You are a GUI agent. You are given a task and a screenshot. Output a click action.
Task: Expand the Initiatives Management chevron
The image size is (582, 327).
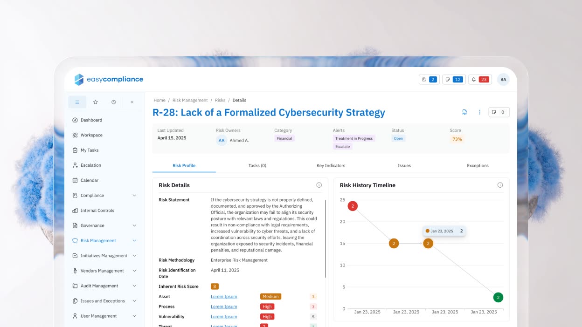[134, 256]
